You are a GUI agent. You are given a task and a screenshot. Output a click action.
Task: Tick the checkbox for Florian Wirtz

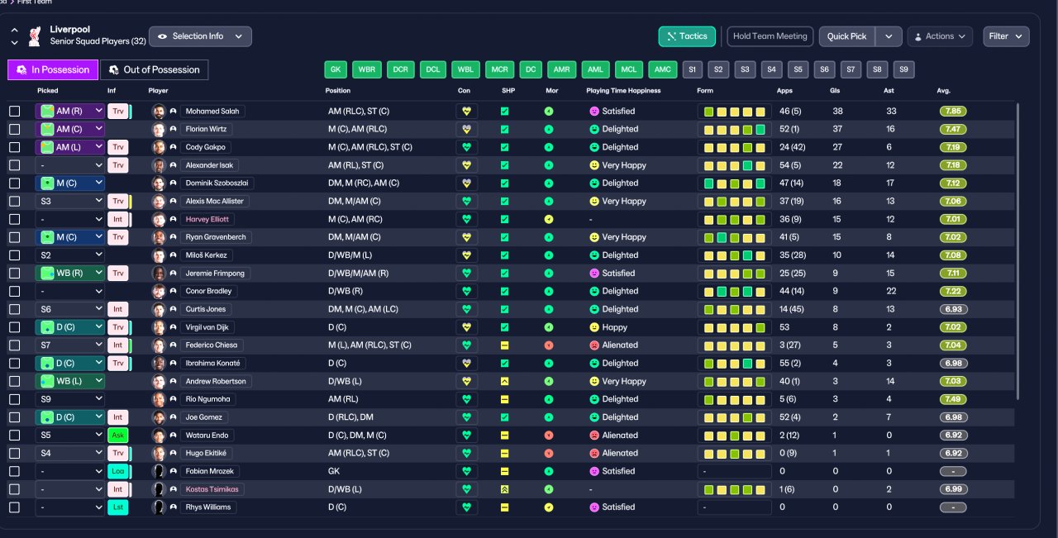pos(15,129)
